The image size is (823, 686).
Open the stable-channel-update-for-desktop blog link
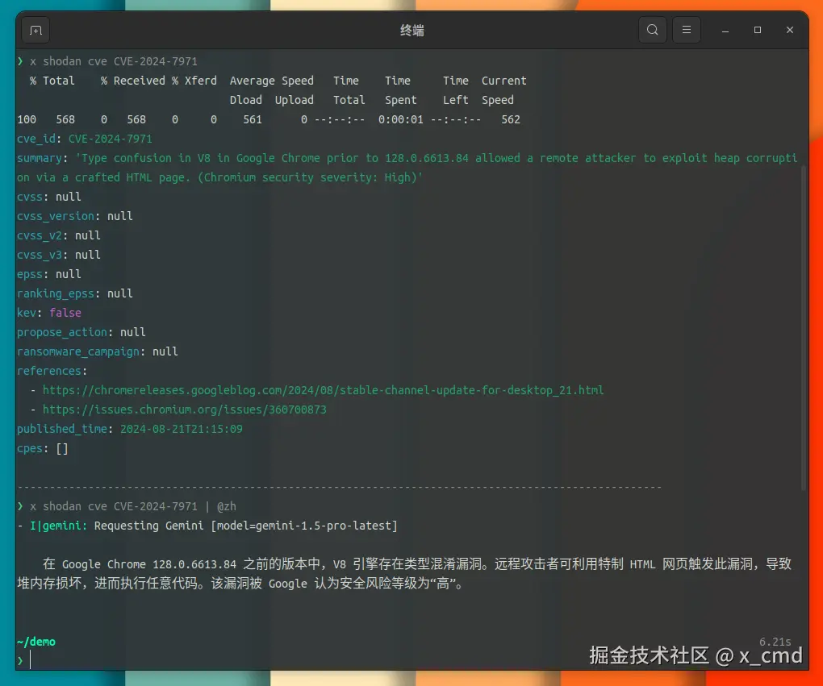(x=323, y=390)
